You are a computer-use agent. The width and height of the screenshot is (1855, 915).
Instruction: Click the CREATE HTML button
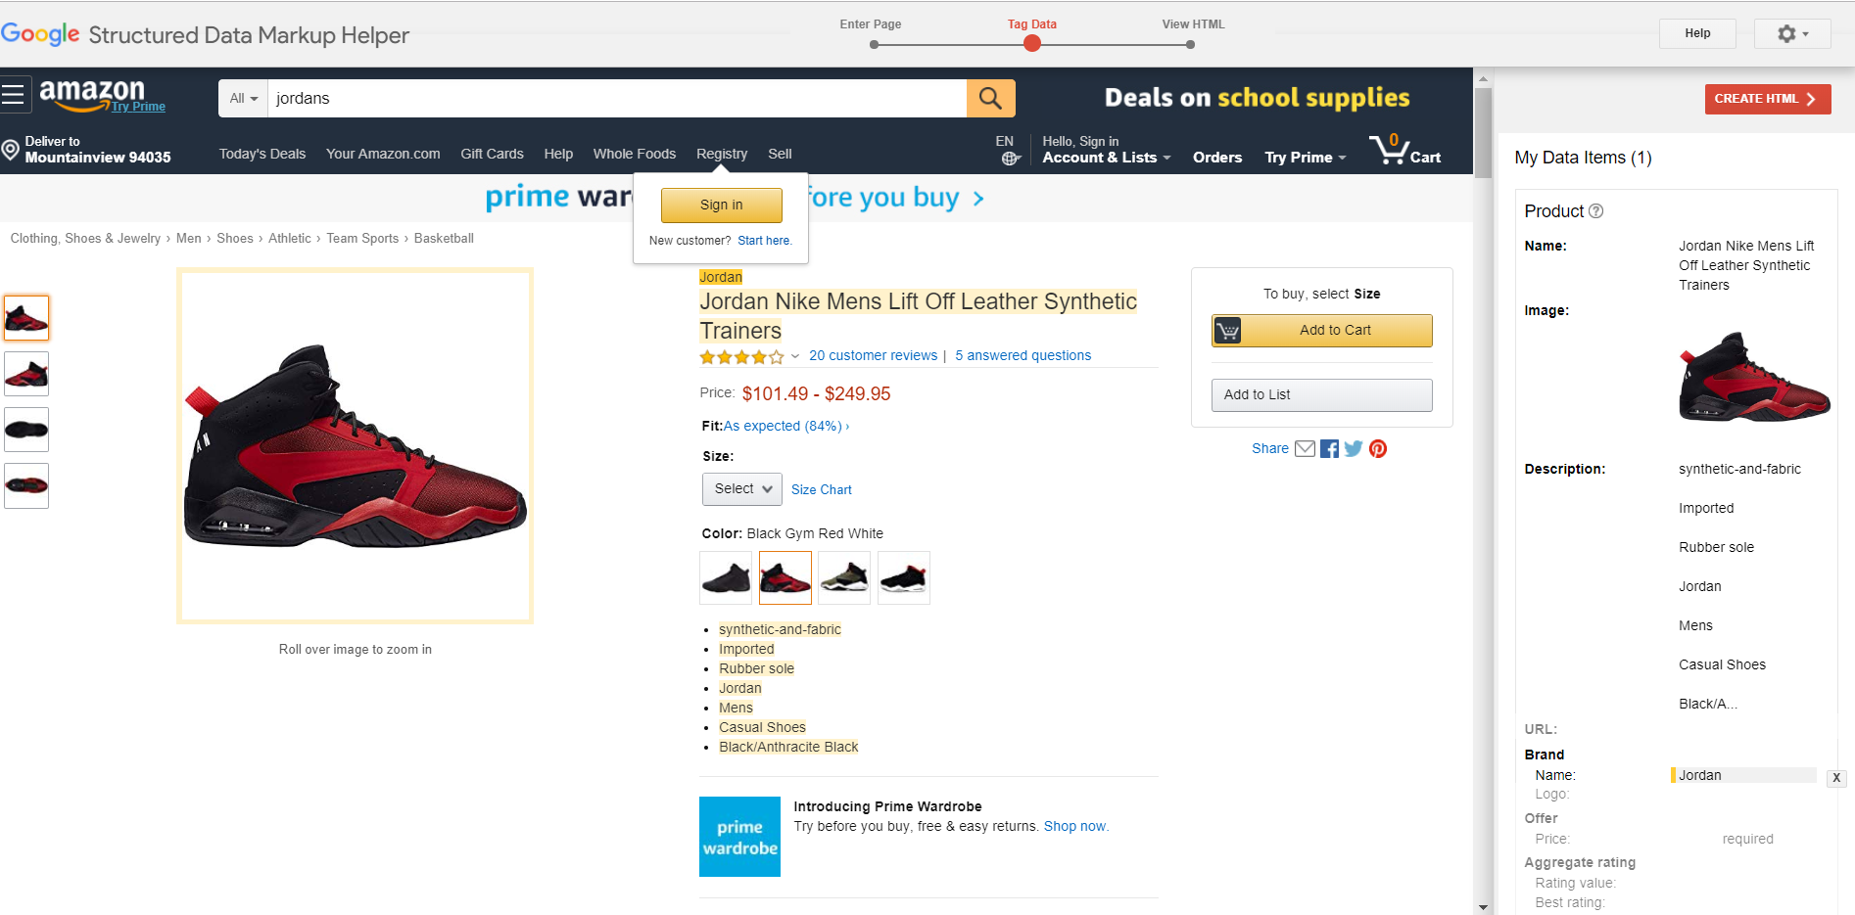pos(1767,99)
